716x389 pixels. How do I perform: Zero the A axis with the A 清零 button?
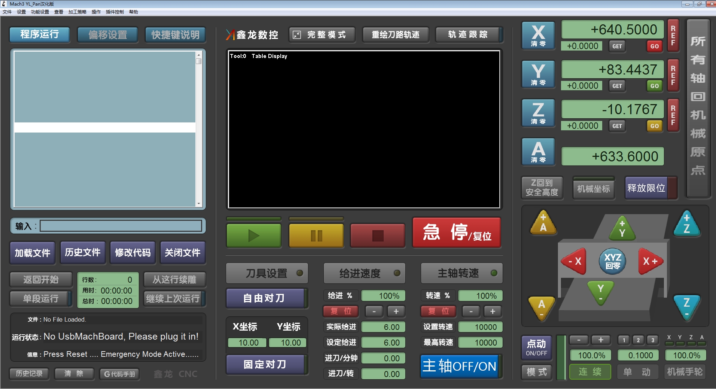pyautogui.click(x=538, y=152)
